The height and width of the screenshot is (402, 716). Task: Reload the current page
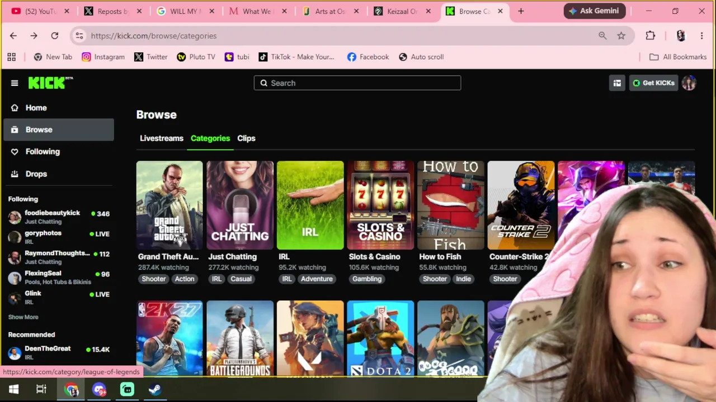(54, 36)
